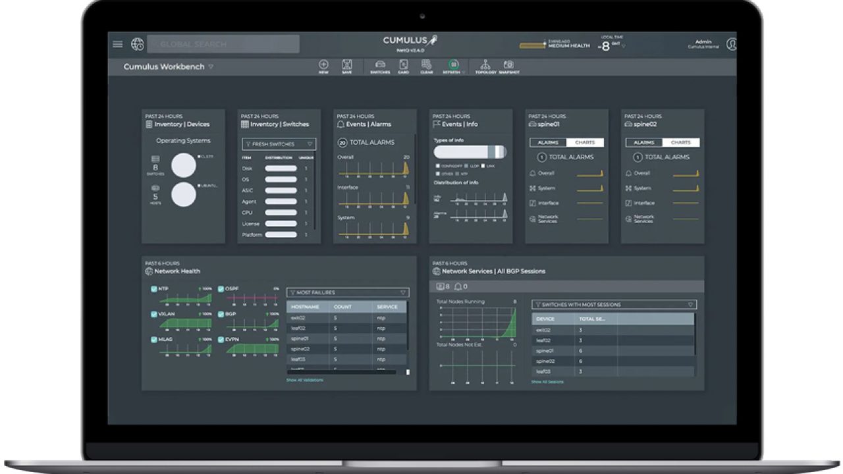843x474 pixels.
Task: Click Show All Sessions link
Action: tap(547, 382)
